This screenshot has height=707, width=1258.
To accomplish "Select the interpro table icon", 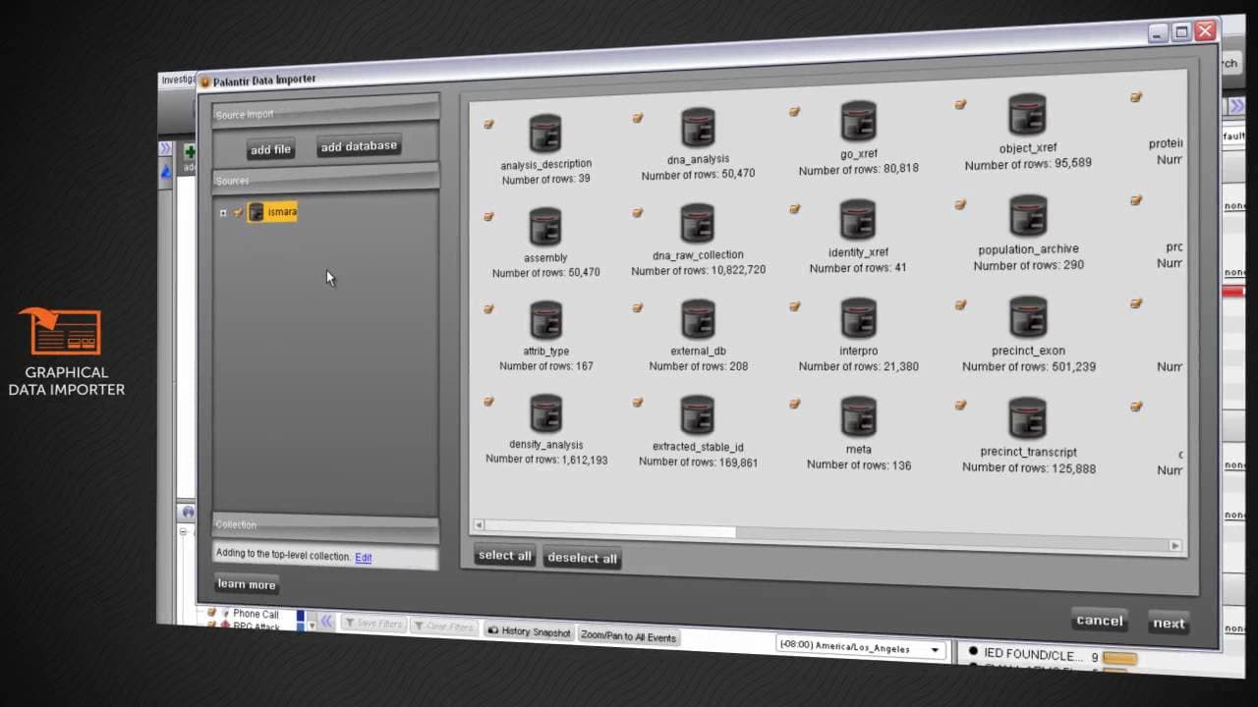I will [x=858, y=319].
